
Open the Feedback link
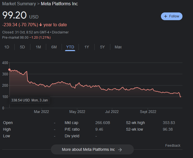[173, 146]
